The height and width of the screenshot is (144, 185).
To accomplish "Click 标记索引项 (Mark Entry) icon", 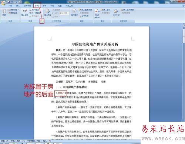I will 97,14.
